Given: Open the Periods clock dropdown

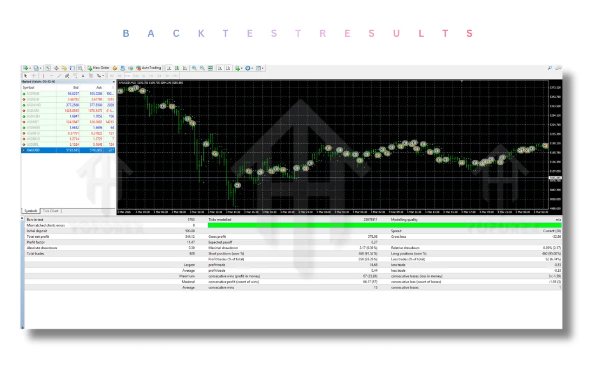Looking at the screenshot, I should pyautogui.click(x=249, y=68).
